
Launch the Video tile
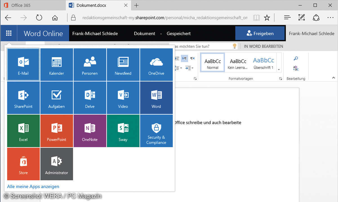123,98
